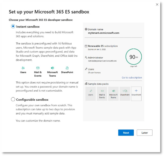Click the Sample data packs icon
164x156 pixels.
tap(86, 84)
